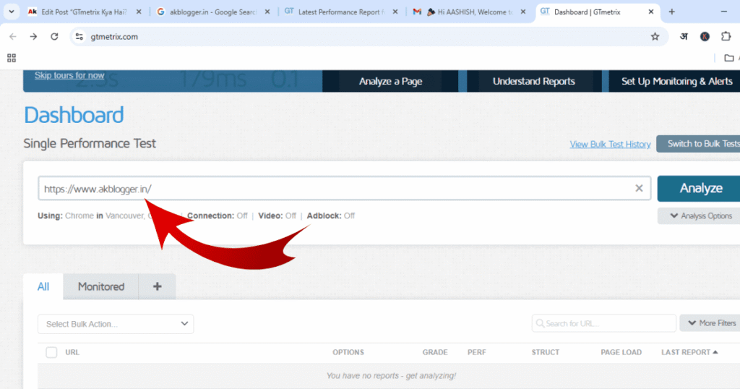The image size is (740, 389).
Task: Bookmark this page with star icon
Action: tap(655, 36)
